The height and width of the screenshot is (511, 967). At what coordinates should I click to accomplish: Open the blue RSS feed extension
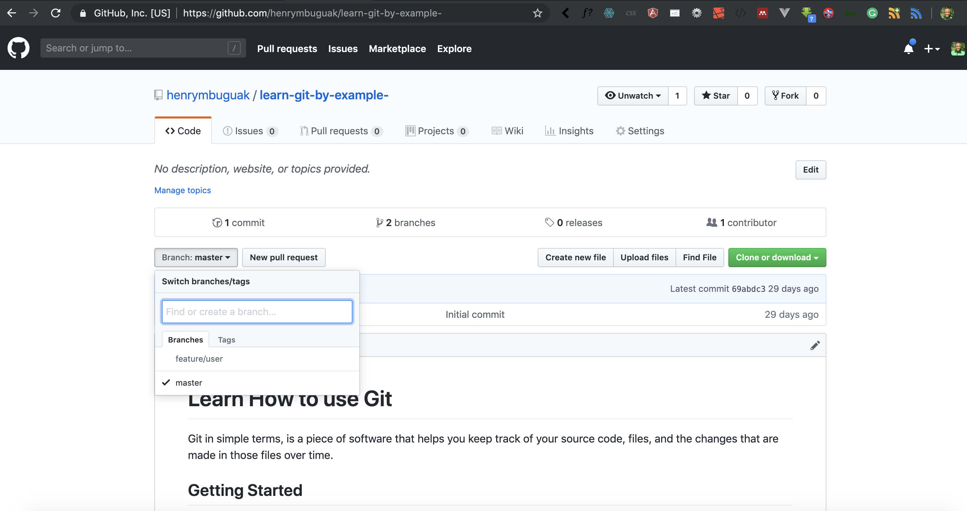pyautogui.click(x=916, y=13)
